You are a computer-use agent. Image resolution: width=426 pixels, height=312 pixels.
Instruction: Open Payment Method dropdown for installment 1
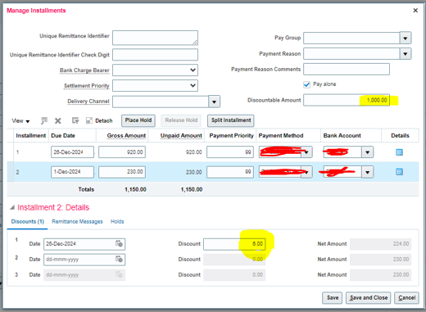(306, 152)
